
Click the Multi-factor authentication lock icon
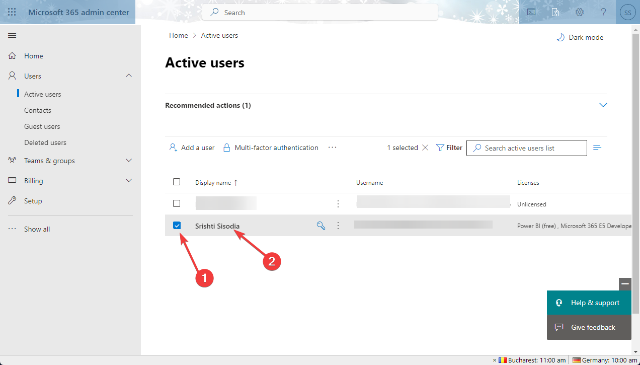coord(227,148)
